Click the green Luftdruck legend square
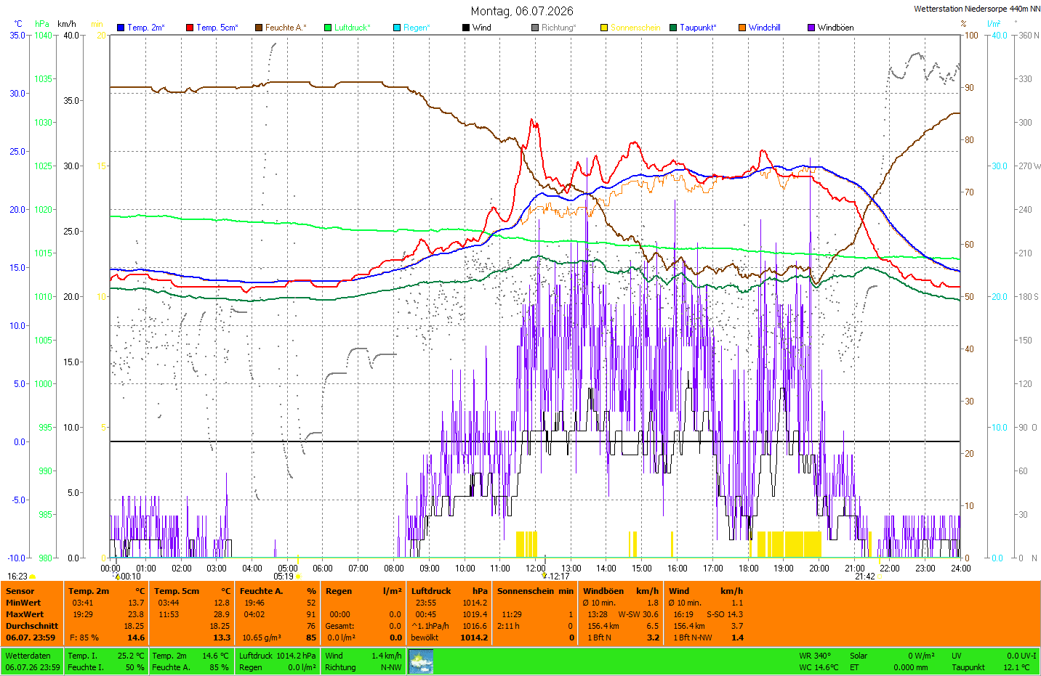 tap(328, 28)
